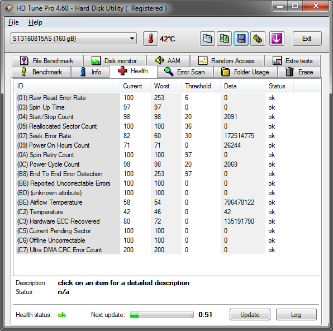Click the Update button
333x331 pixels.
(250, 315)
